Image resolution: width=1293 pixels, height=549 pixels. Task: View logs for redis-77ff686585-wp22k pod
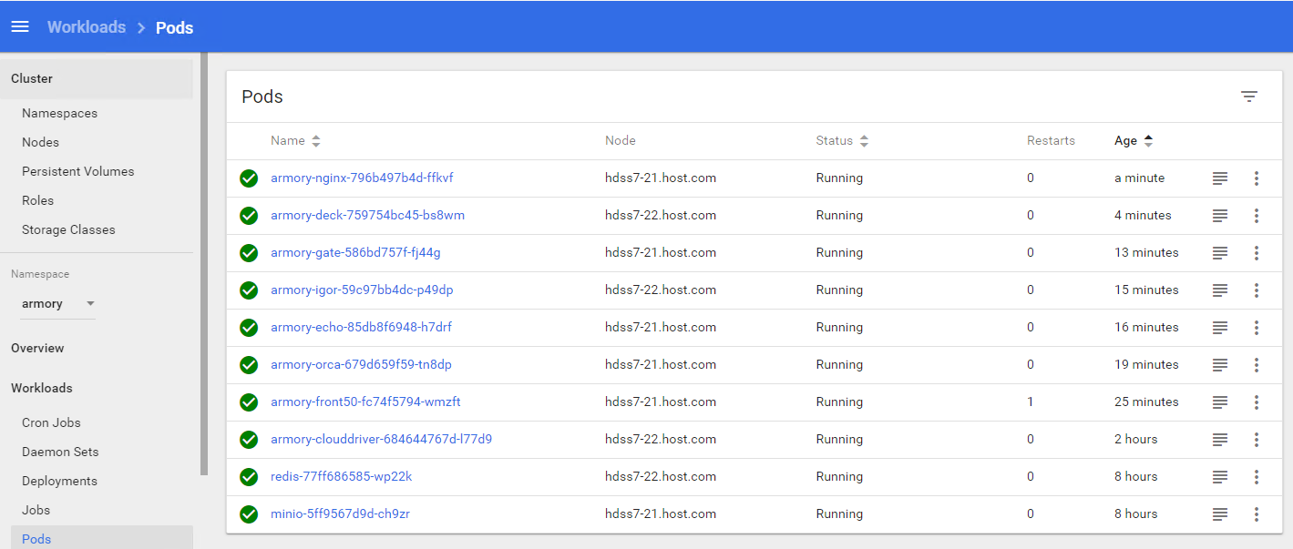pos(1220,477)
